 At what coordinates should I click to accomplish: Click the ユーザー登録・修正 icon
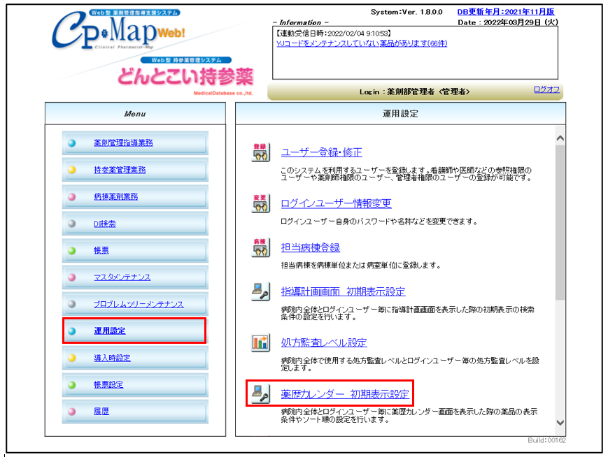click(260, 152)
